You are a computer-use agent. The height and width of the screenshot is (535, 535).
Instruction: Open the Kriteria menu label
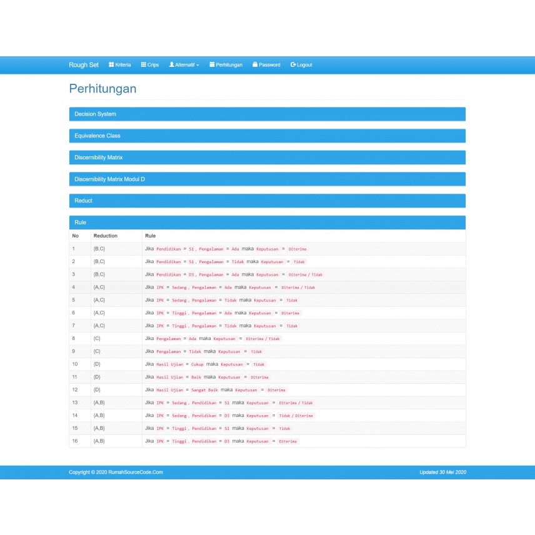(123, 65)
